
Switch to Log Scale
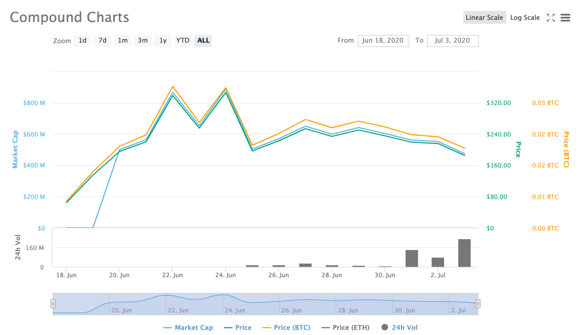pos(525,17)
